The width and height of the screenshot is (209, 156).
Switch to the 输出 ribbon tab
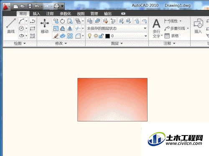point(108,14)
